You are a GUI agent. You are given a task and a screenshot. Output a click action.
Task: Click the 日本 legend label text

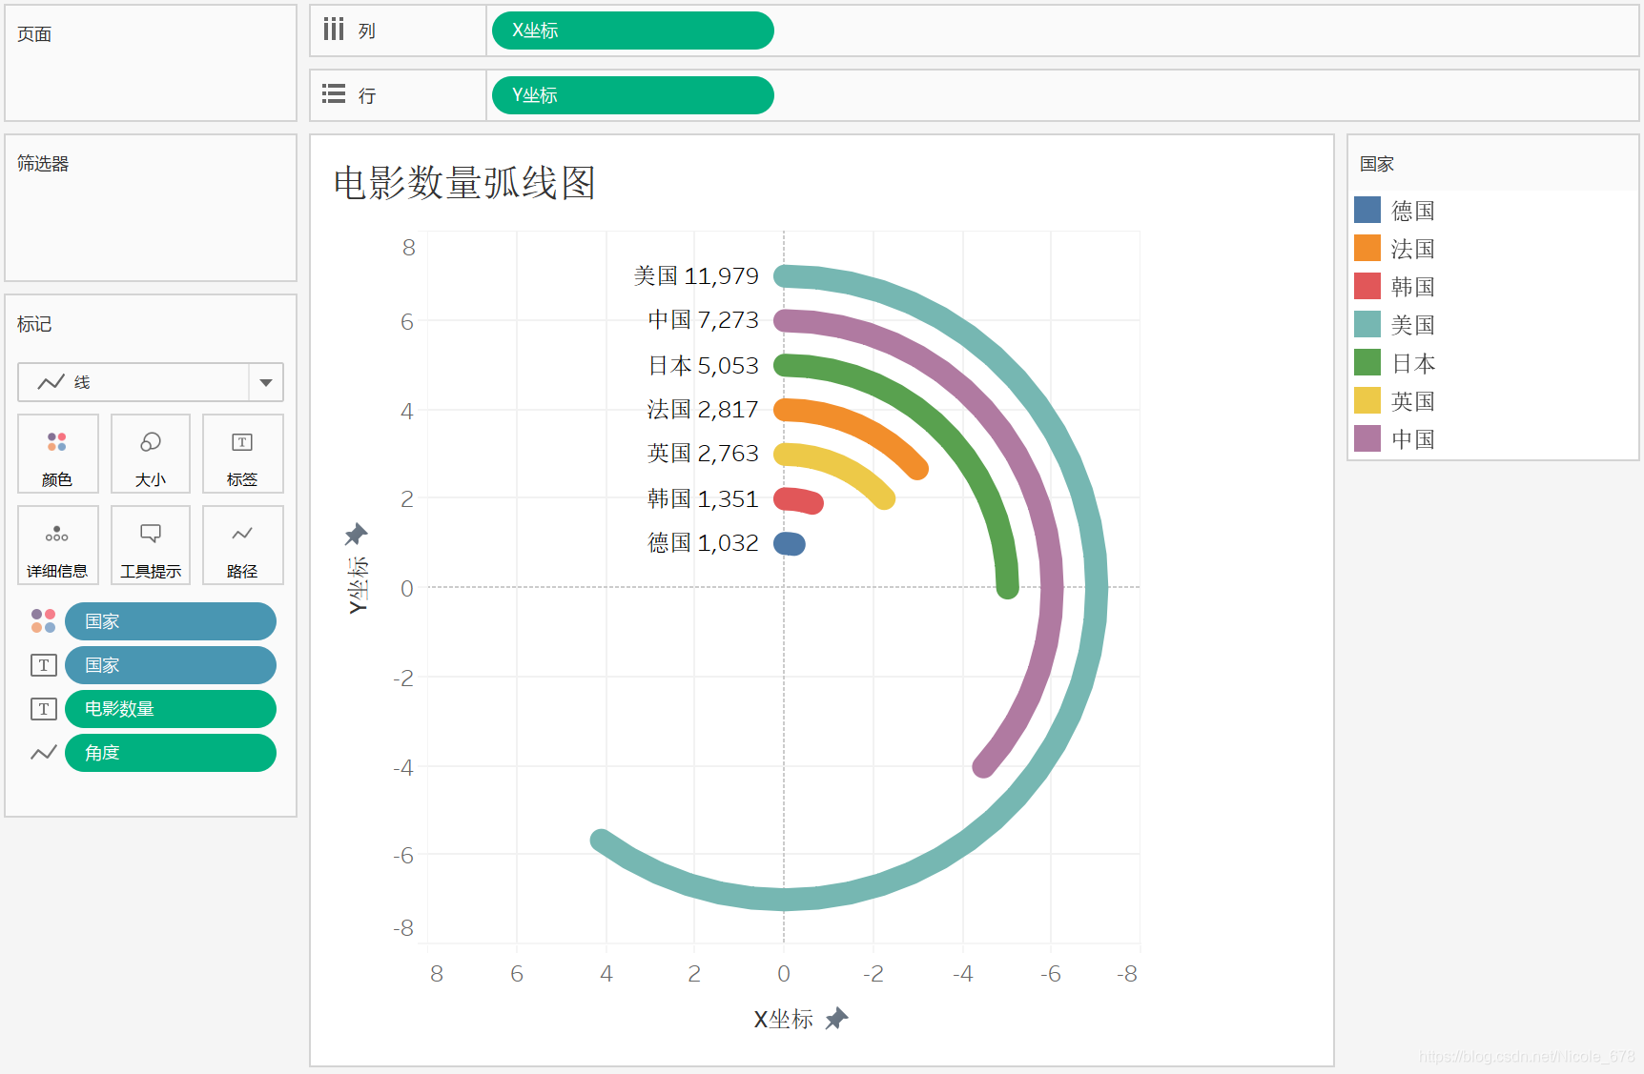(x=1413, y=363)
